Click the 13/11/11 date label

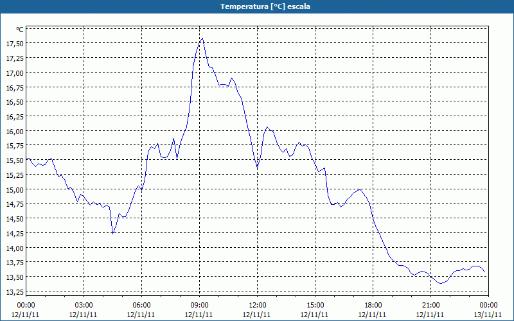488,315
